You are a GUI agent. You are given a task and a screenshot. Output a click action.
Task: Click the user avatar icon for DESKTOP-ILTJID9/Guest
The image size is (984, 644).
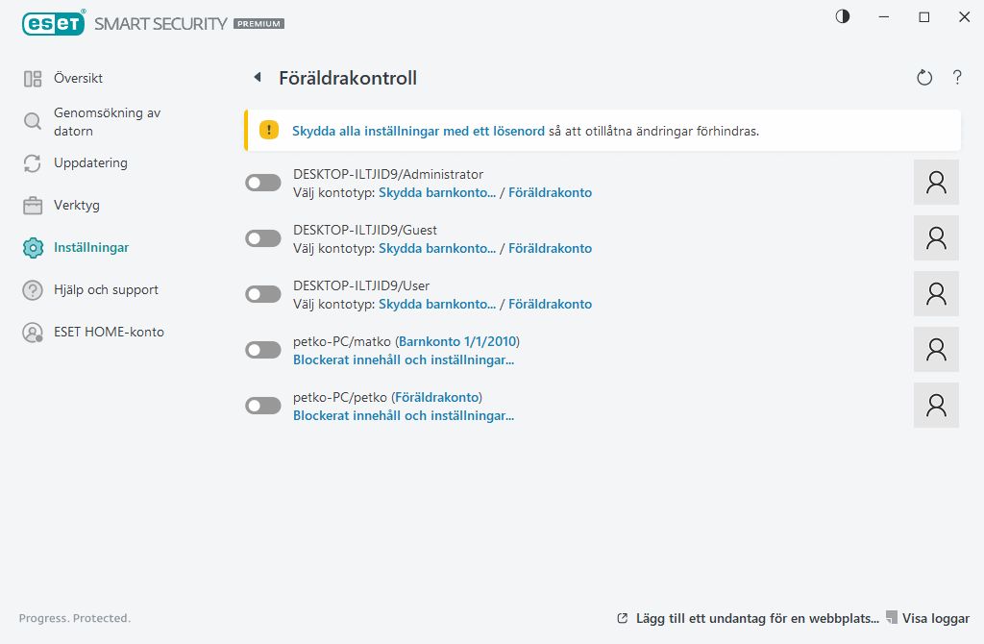[936, 238]
